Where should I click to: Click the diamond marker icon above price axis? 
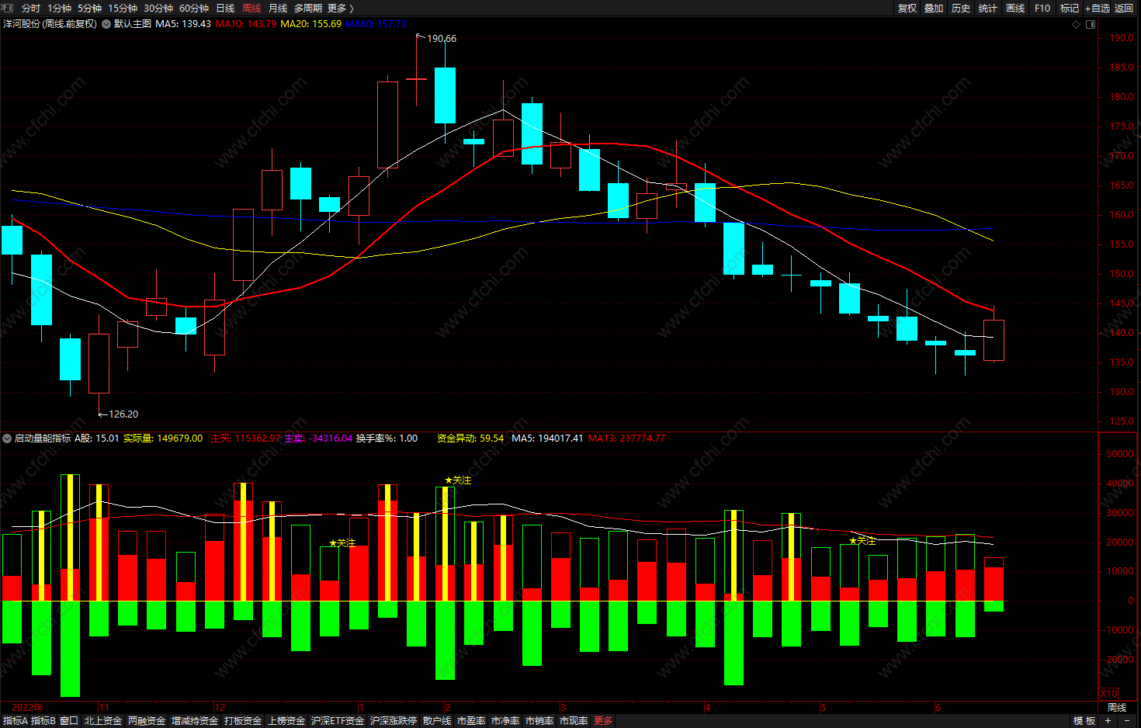click(x=1076, y=24)
